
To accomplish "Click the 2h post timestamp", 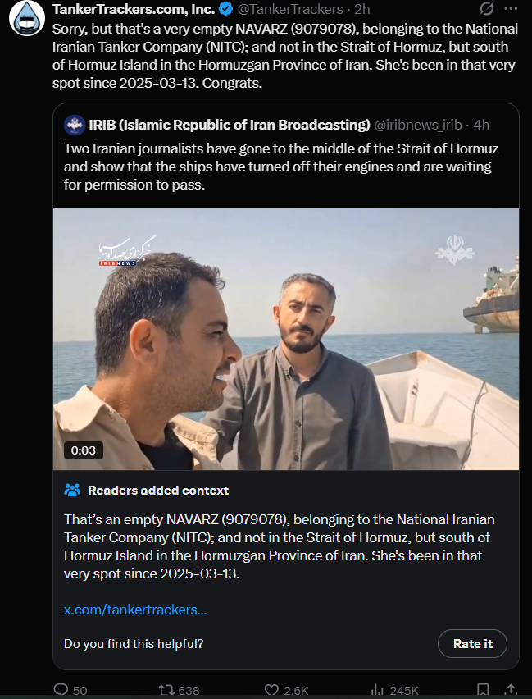I will pos(361,9).
